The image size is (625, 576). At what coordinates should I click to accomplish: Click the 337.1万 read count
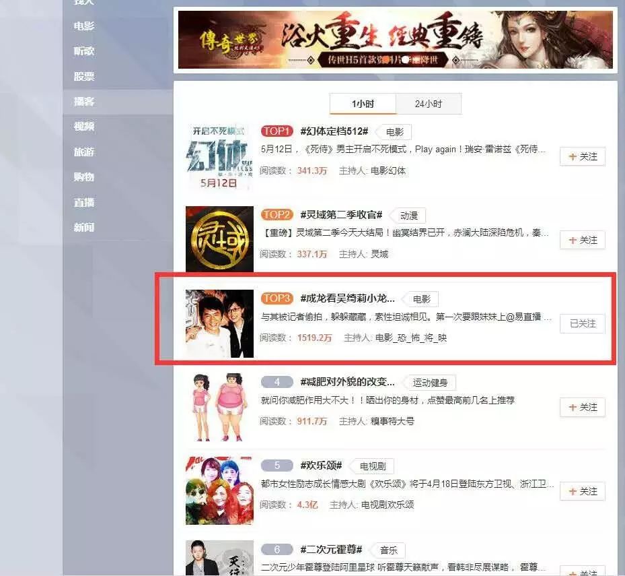(x=311, y=254)
